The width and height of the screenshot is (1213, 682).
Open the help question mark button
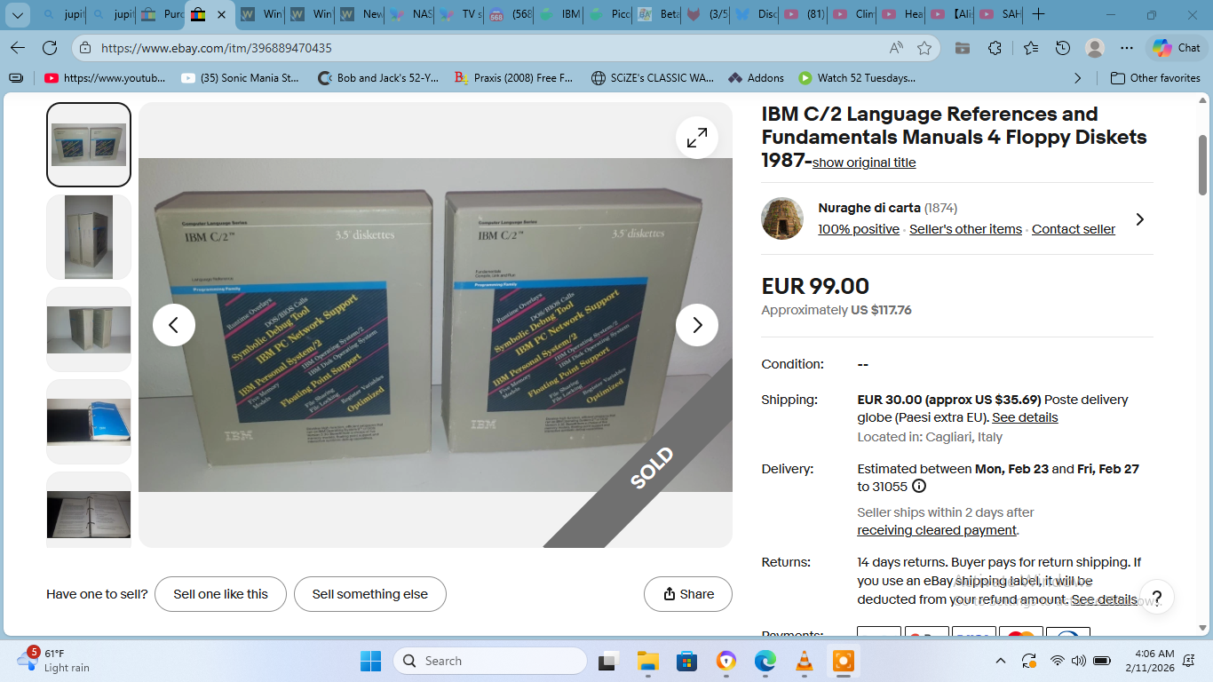point(1156,598)
